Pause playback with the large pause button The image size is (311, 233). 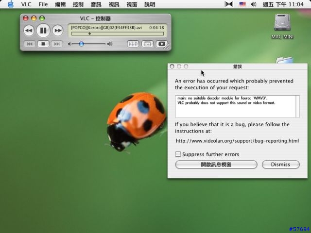(43, 30)
